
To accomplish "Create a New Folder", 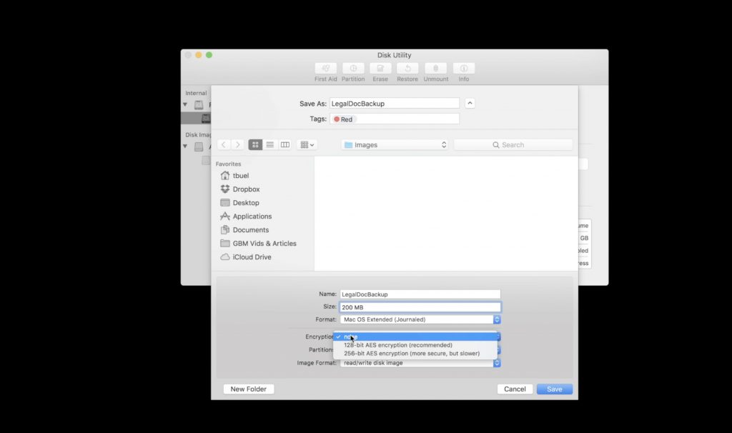I will [x=248, y=389].
